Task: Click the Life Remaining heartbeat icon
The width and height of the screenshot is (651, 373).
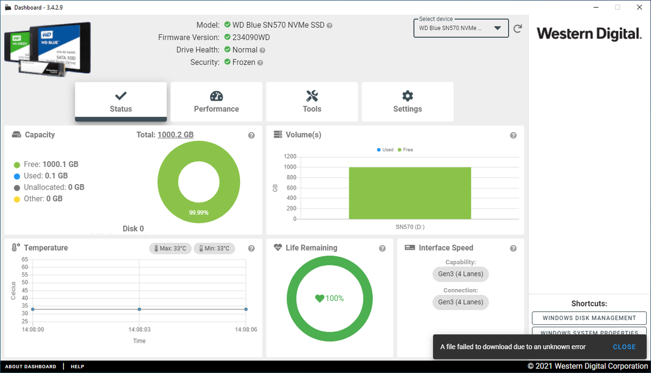Action: (x=277, y=247)
